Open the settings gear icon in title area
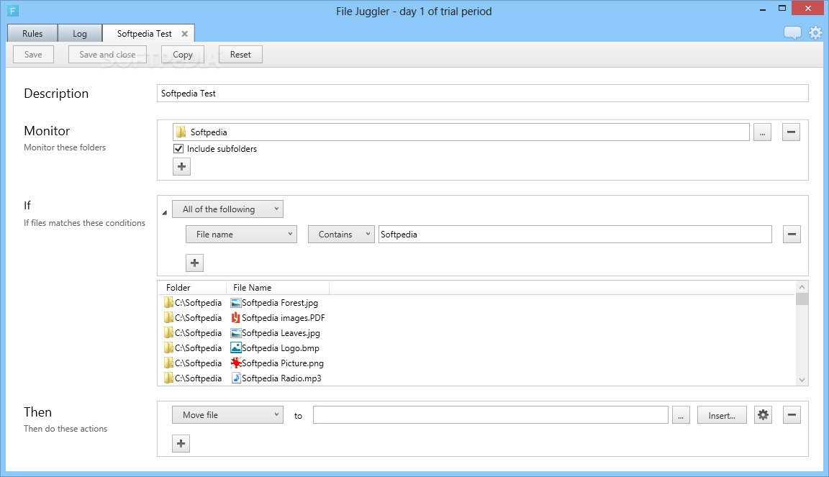829x477 pixels. [x=816, y=33]
